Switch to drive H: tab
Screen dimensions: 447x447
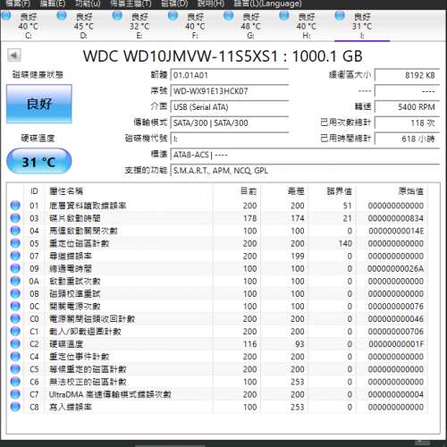pyautogui.click(x=306, y=25)
